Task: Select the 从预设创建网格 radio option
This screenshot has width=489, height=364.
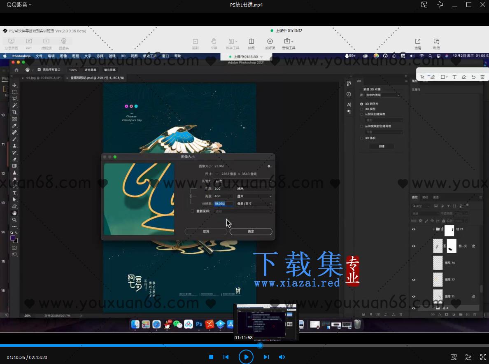Action: tap(362, 114)
